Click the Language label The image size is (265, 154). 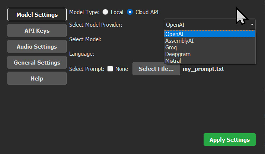tap(82, 54)
